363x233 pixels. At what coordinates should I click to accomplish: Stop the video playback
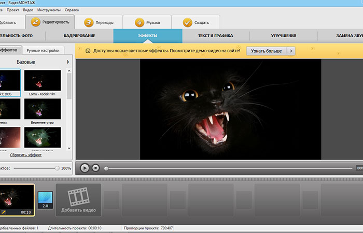pos(95,168)
